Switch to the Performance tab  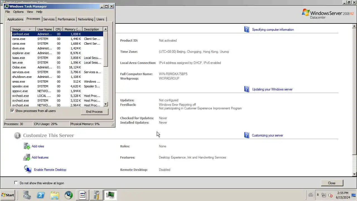point(66,19)
